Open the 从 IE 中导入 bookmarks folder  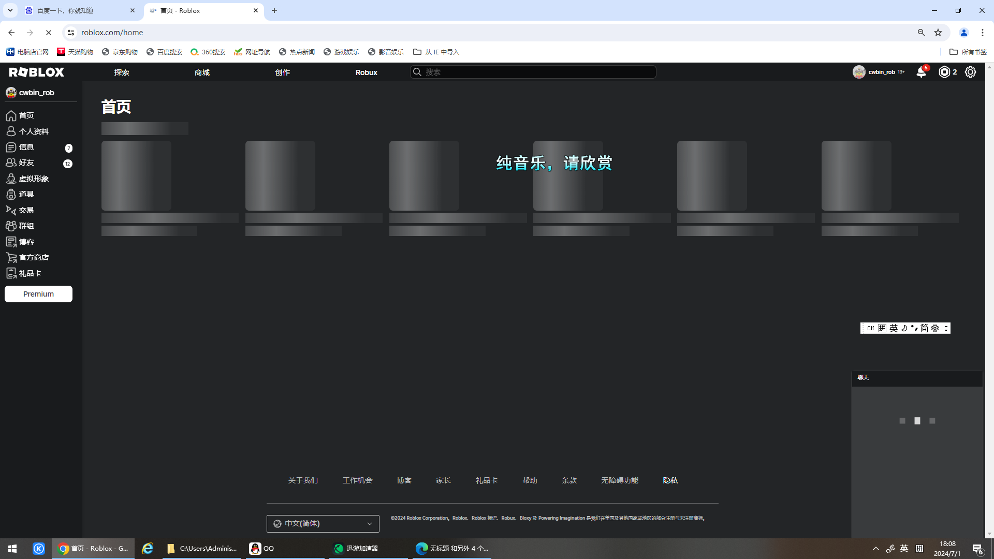(436, 52)
